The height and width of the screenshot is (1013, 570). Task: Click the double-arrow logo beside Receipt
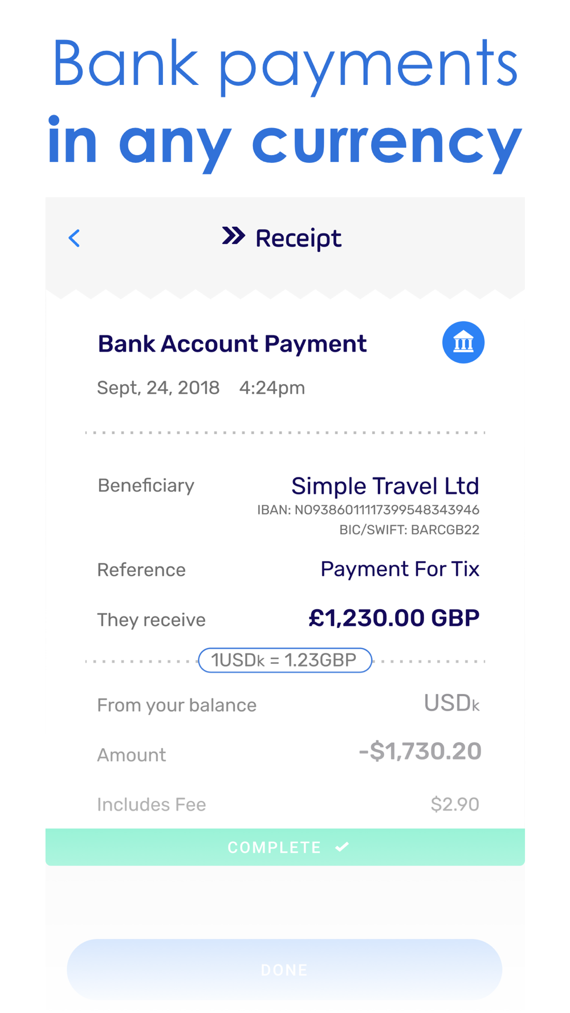tap(234, 236)
